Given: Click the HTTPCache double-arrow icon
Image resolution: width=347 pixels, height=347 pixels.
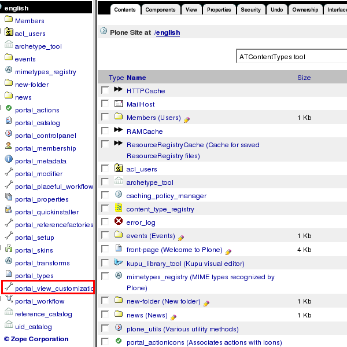Looking at the screenshot, I should click(x=119, y=89).
